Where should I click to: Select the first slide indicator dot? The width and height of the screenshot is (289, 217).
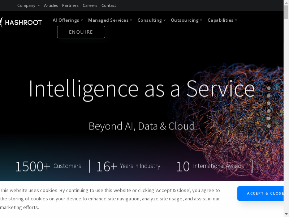(269, 88)
